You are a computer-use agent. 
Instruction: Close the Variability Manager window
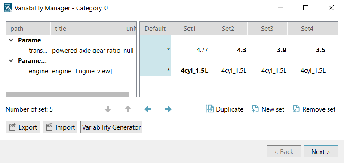pyautogui.click(x=331, y=8)
